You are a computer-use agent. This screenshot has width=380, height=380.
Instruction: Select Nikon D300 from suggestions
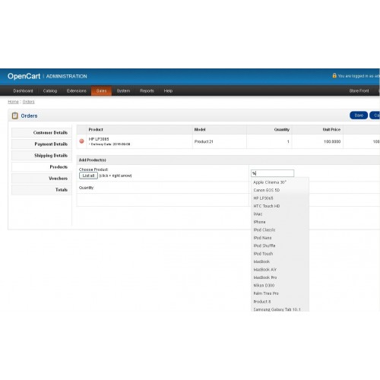tap(280, 286)
